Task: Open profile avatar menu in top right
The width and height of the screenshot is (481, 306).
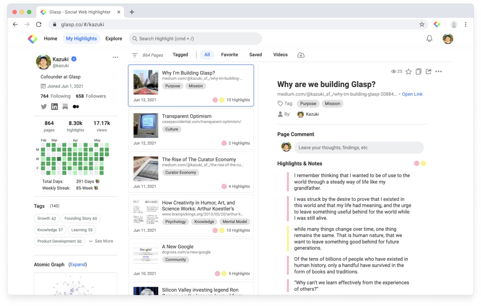Action: (x=448, y=39)
